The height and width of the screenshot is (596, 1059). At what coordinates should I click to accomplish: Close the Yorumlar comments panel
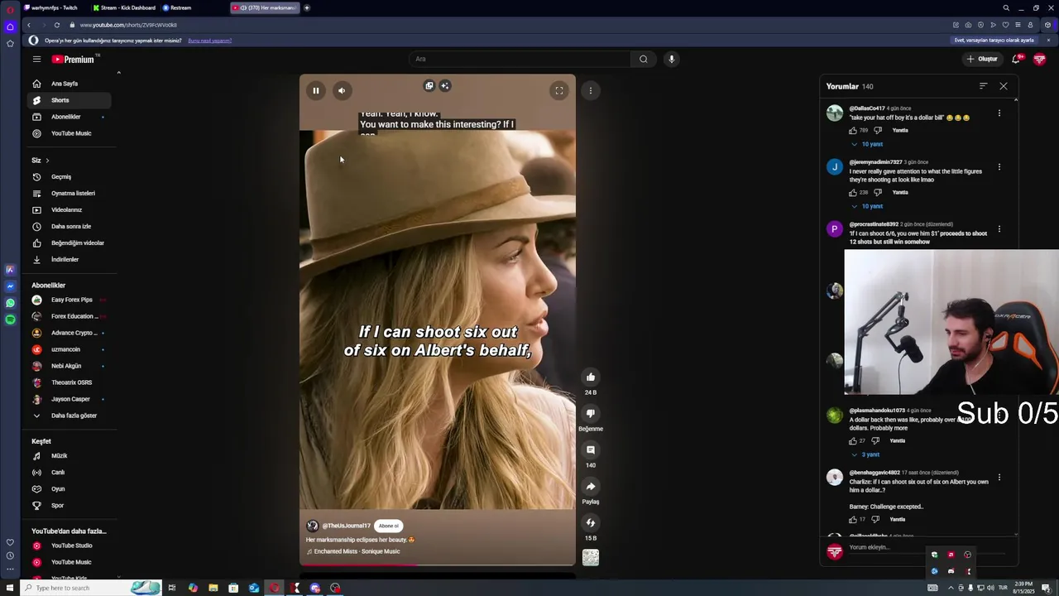(1004, 86)
